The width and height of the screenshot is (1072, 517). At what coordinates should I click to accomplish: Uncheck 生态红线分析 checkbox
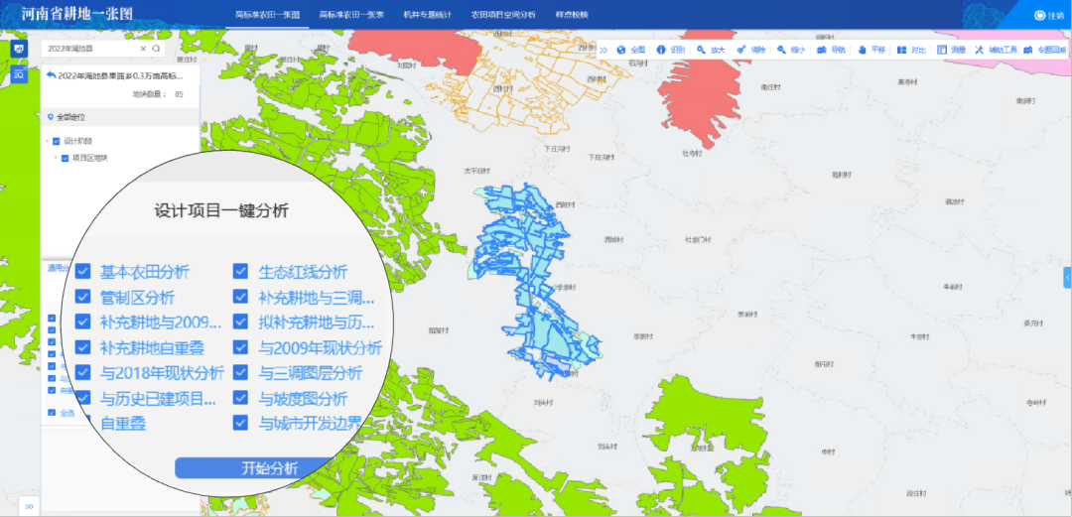(x=240, y=272)
